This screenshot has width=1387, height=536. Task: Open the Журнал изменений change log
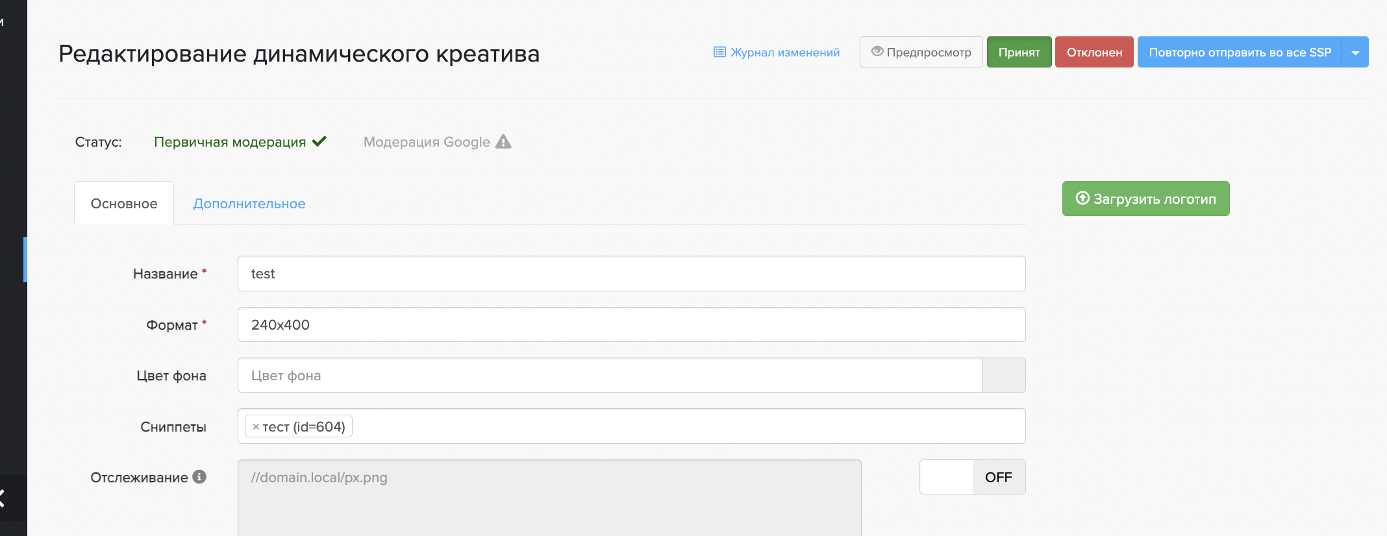[777, 53]
